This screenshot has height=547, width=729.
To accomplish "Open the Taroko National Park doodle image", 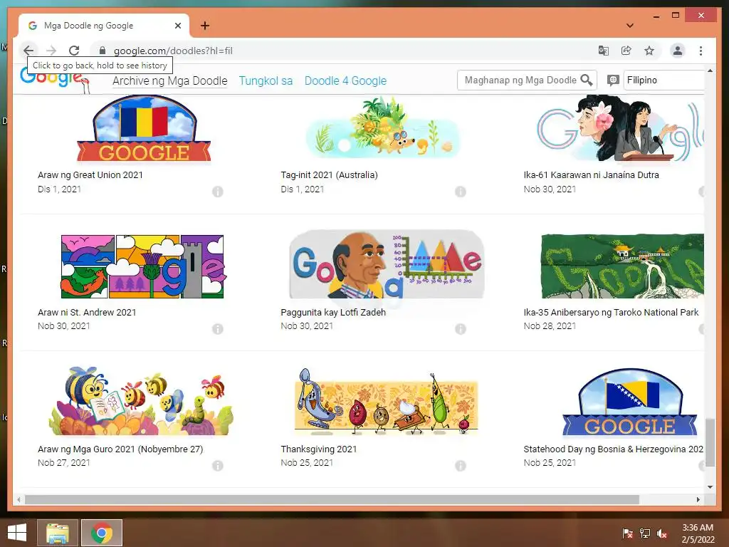I will click(622, 266).
